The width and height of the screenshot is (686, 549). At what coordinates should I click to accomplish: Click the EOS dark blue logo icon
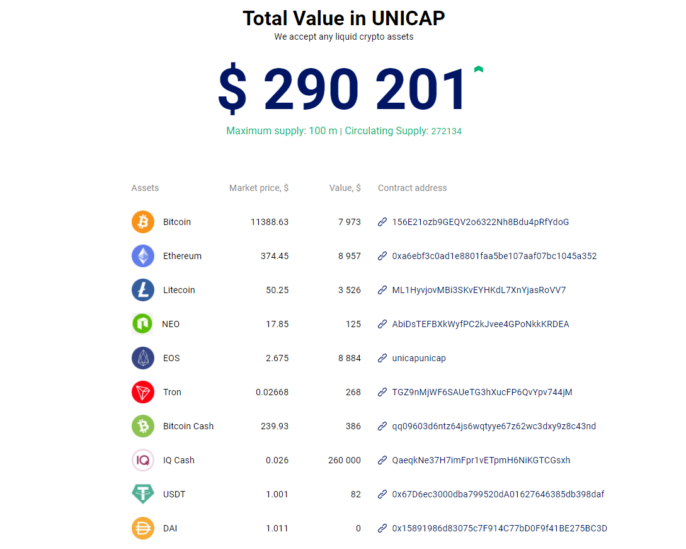click(142, 358)
